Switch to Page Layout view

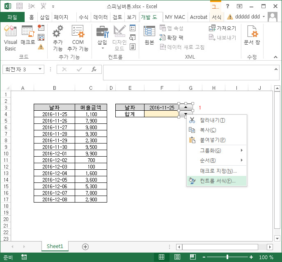click(177, 257)
